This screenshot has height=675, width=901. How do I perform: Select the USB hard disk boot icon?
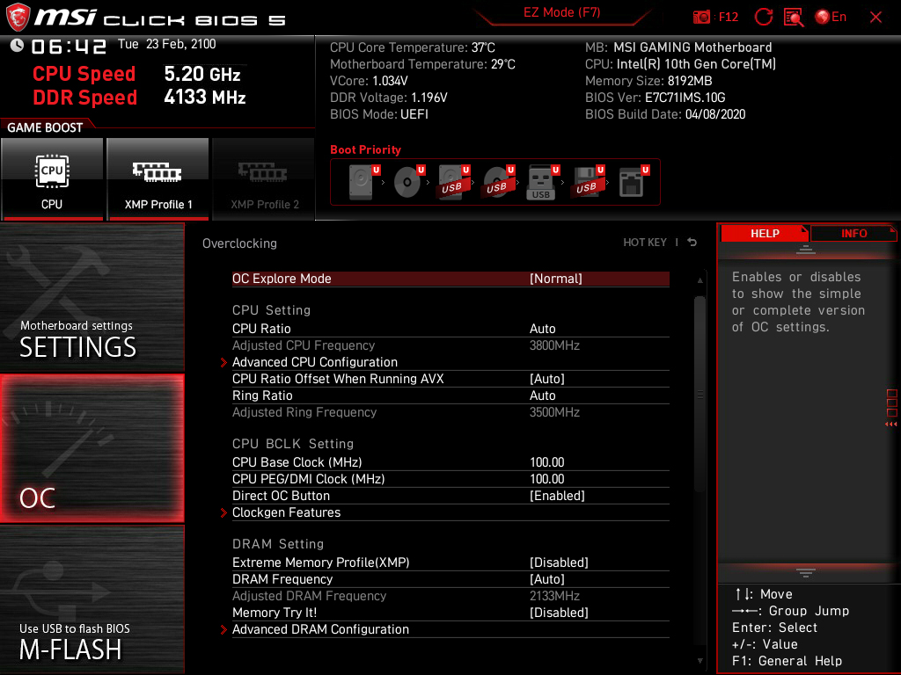click(454, 181)
